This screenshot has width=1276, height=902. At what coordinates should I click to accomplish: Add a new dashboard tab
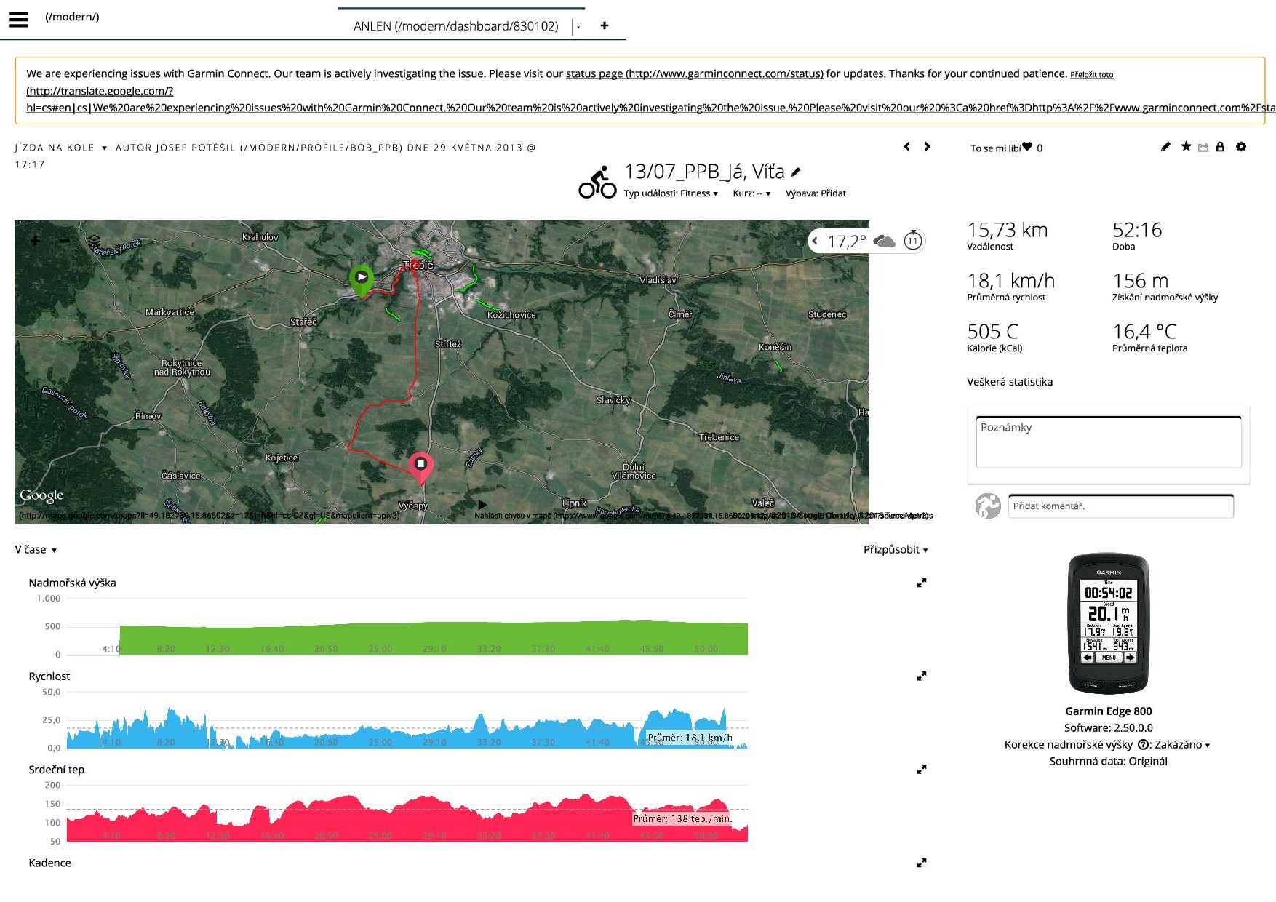click(604, 25)
